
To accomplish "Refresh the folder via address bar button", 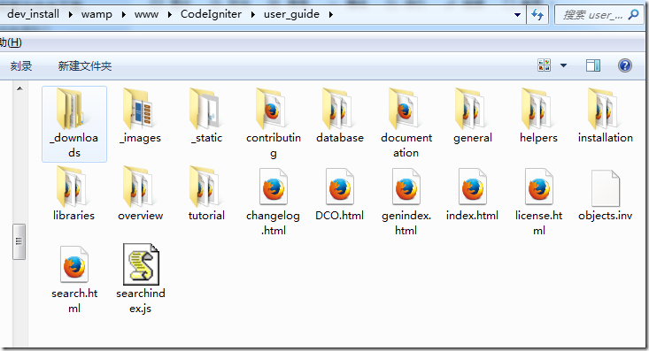I will (537, 15).
